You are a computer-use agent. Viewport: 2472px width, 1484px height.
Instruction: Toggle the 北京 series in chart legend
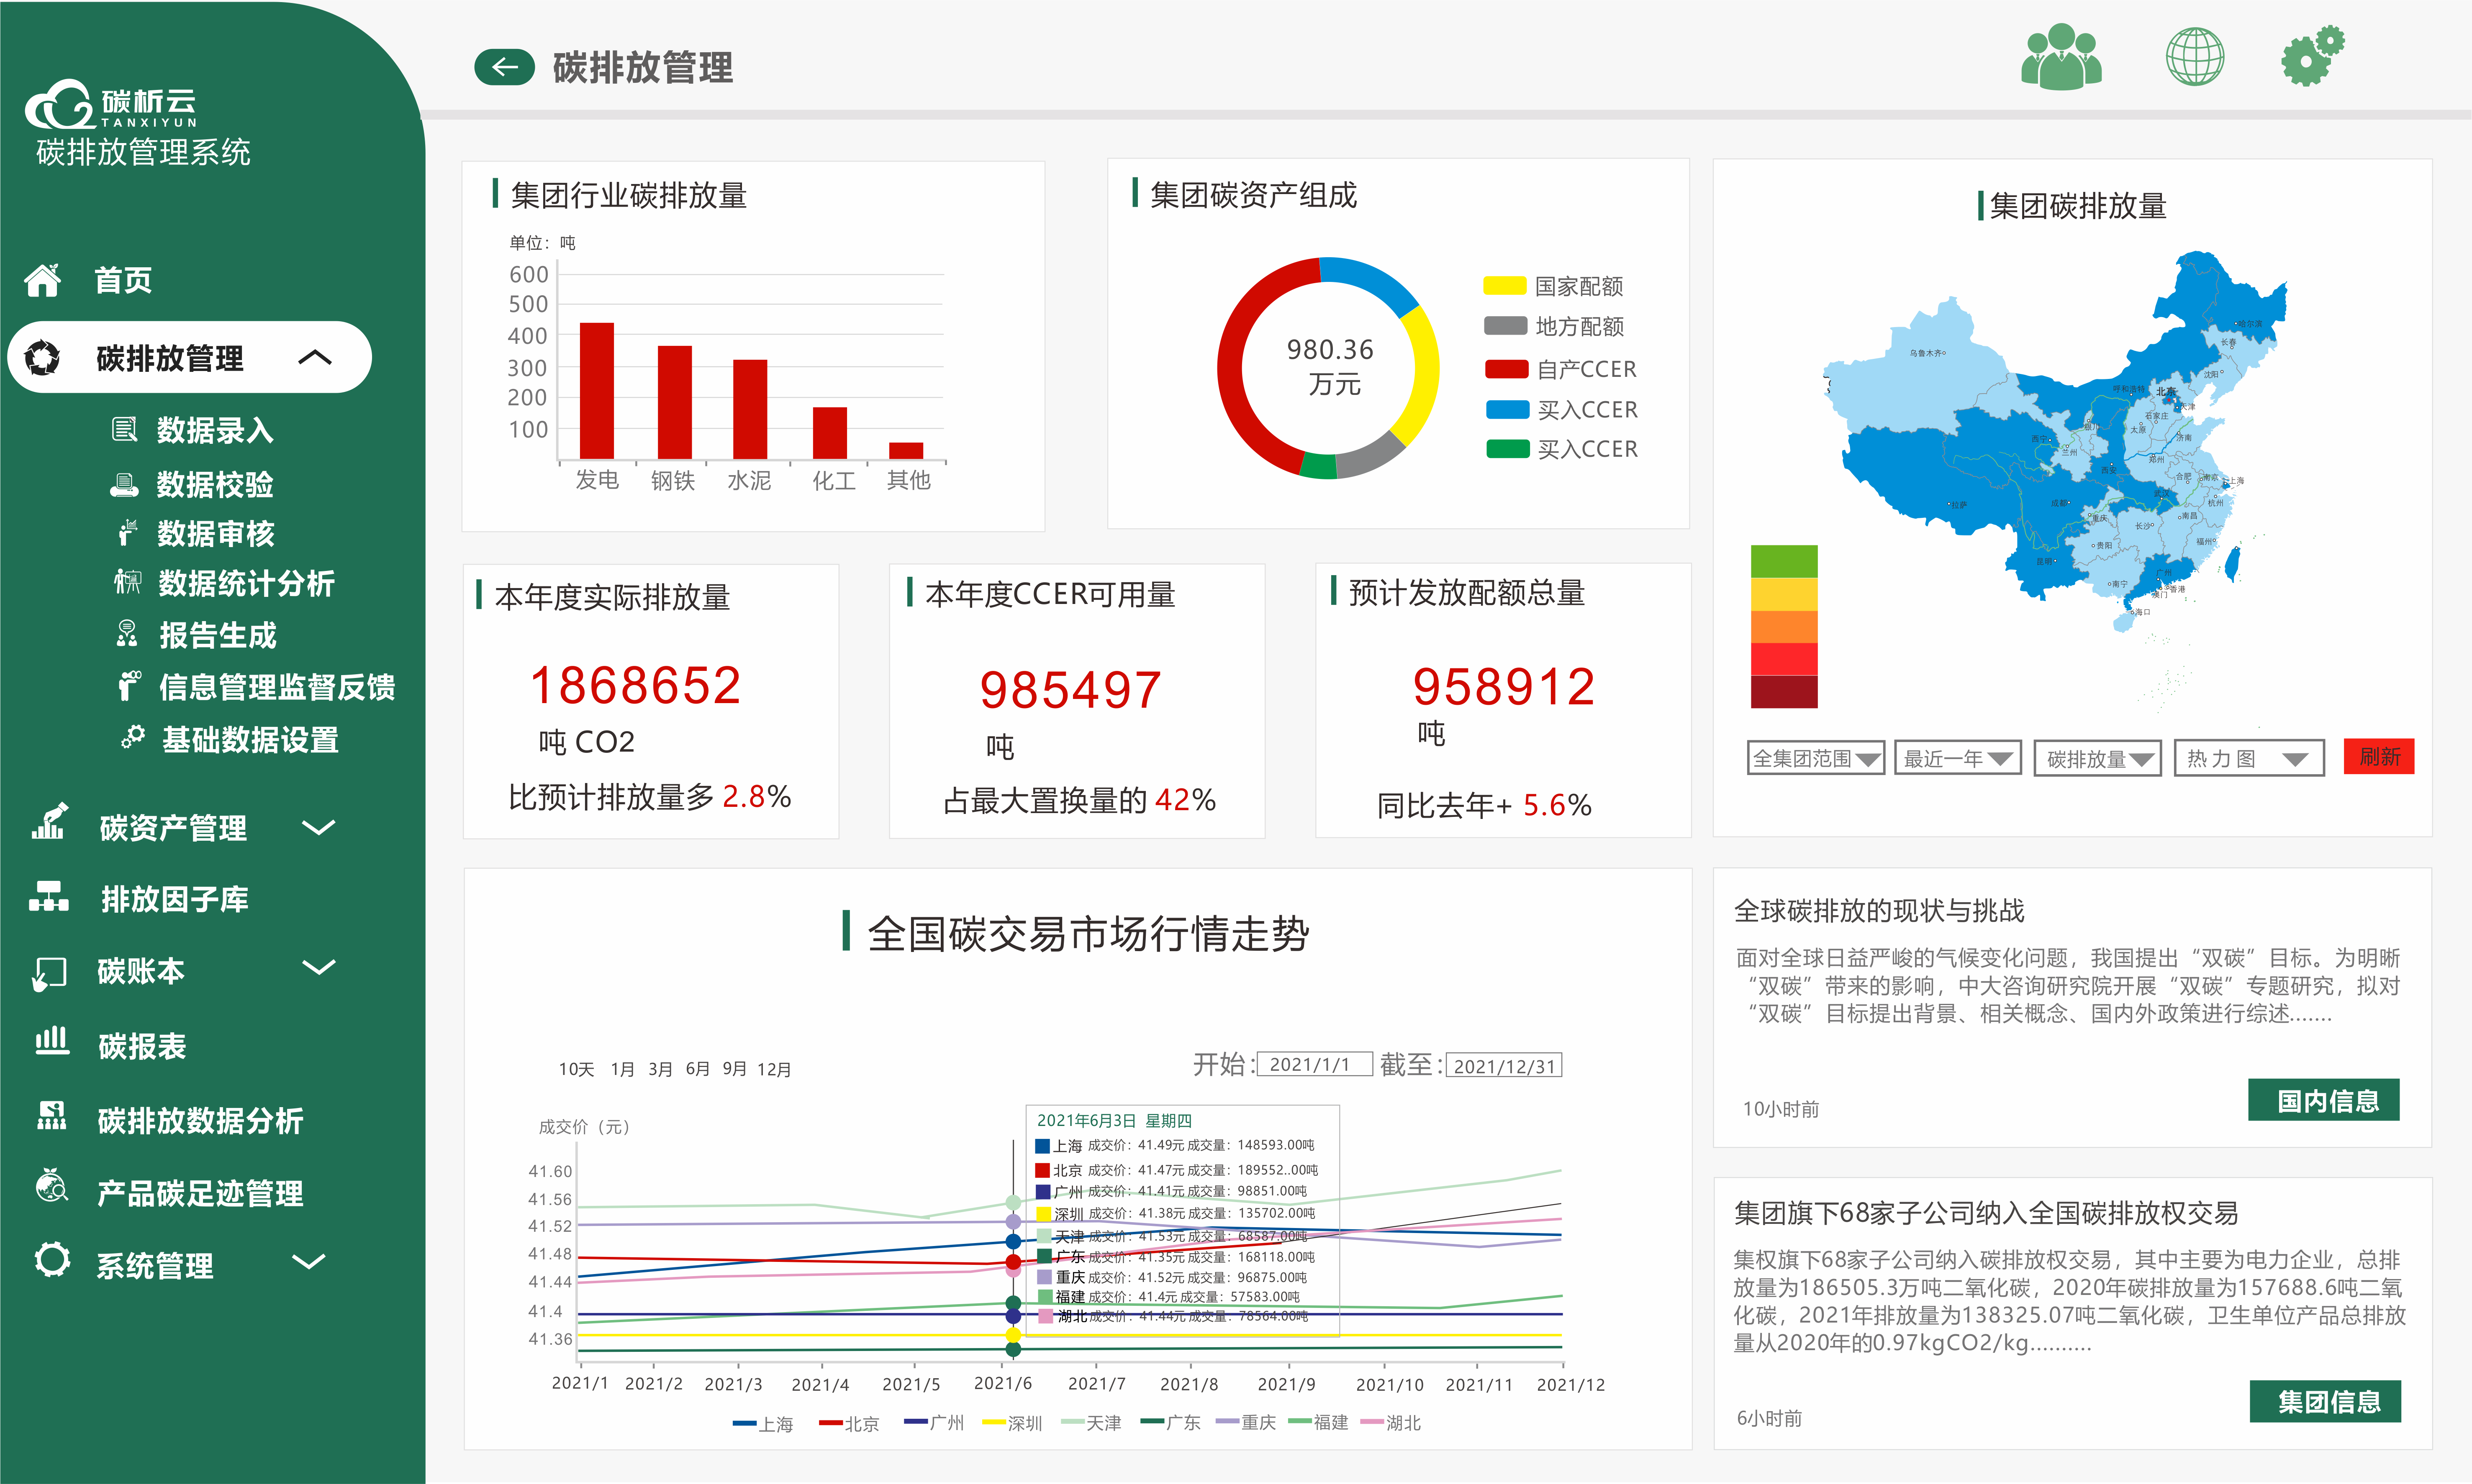pos(850,1423)
